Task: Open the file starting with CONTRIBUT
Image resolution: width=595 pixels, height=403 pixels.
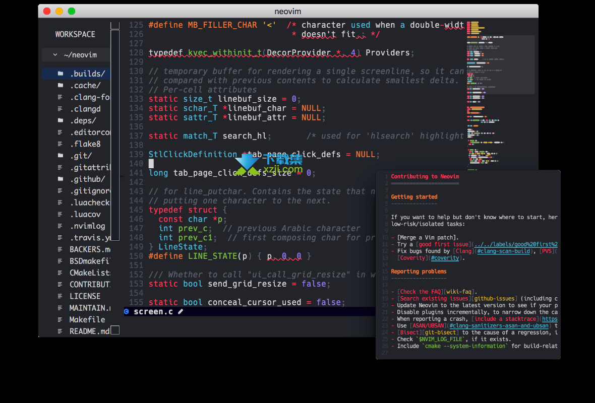Action: pyautogui.click(x=90, y=284)
